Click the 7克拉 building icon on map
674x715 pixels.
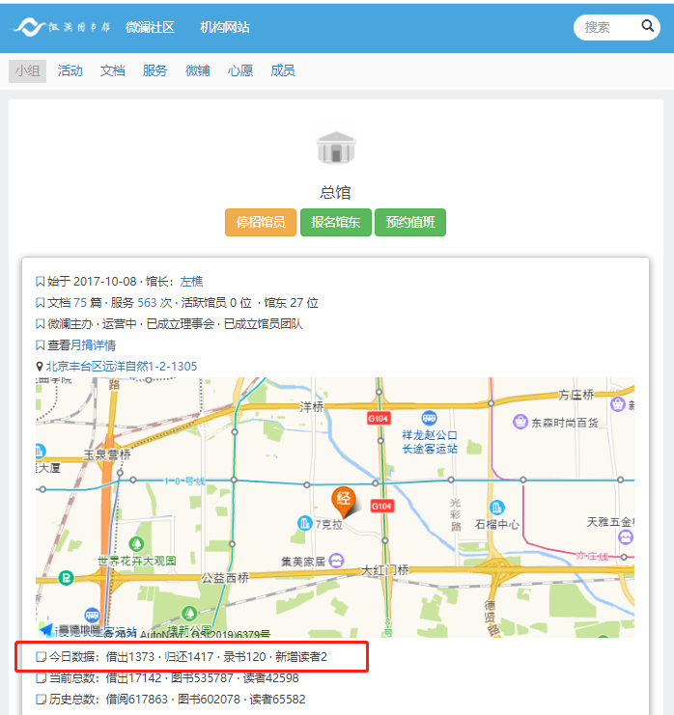305,523
